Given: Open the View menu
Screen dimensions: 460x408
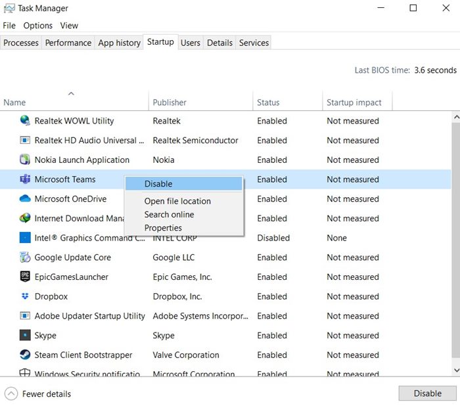Looking at the screenshot, I should (x=69, y=26).
